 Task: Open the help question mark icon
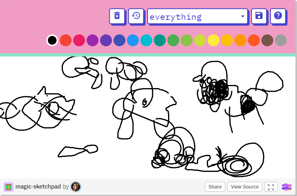[x=278, y=16]
